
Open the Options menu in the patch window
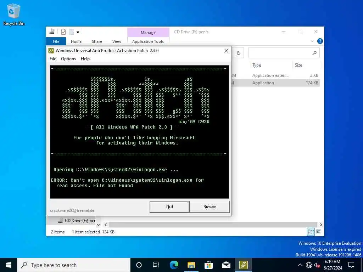click(x=68, y=59)
